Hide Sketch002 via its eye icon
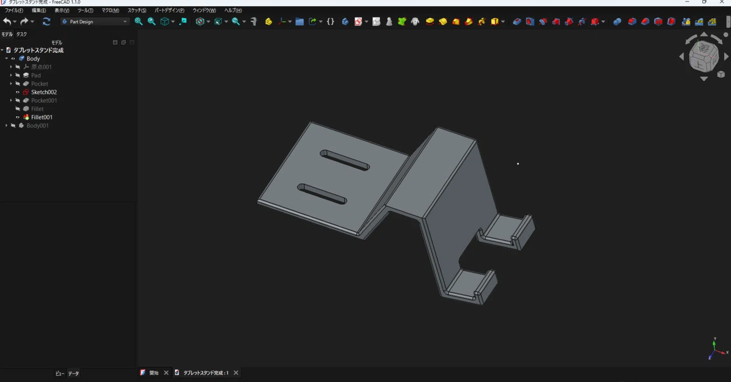The width and height of the screenshot is (731, 382). click(x=18, y=92)
